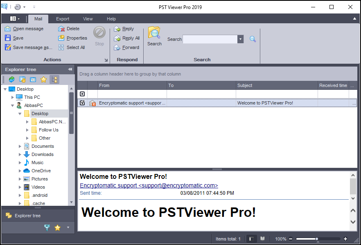Open the history dropdown arrow in the title bar

coord(24,7)
